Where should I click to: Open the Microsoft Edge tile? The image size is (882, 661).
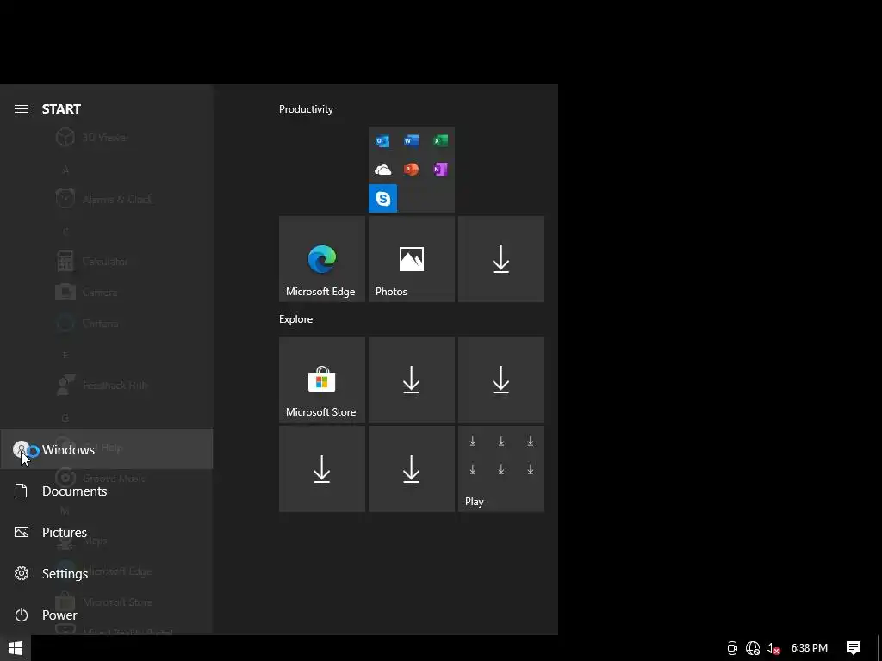point(322,259)
